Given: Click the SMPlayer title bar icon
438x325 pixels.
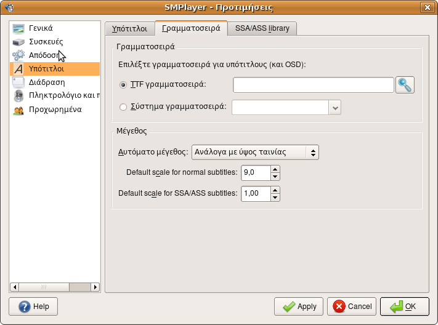Looking at the screenshot, I should click(x=9, y=7).
